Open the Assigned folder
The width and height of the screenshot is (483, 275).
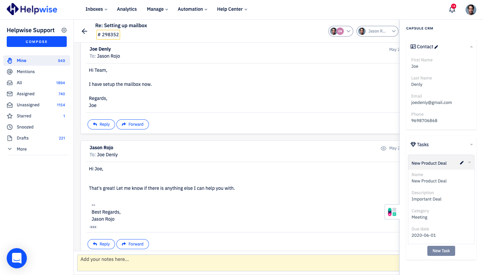(37, 94)
